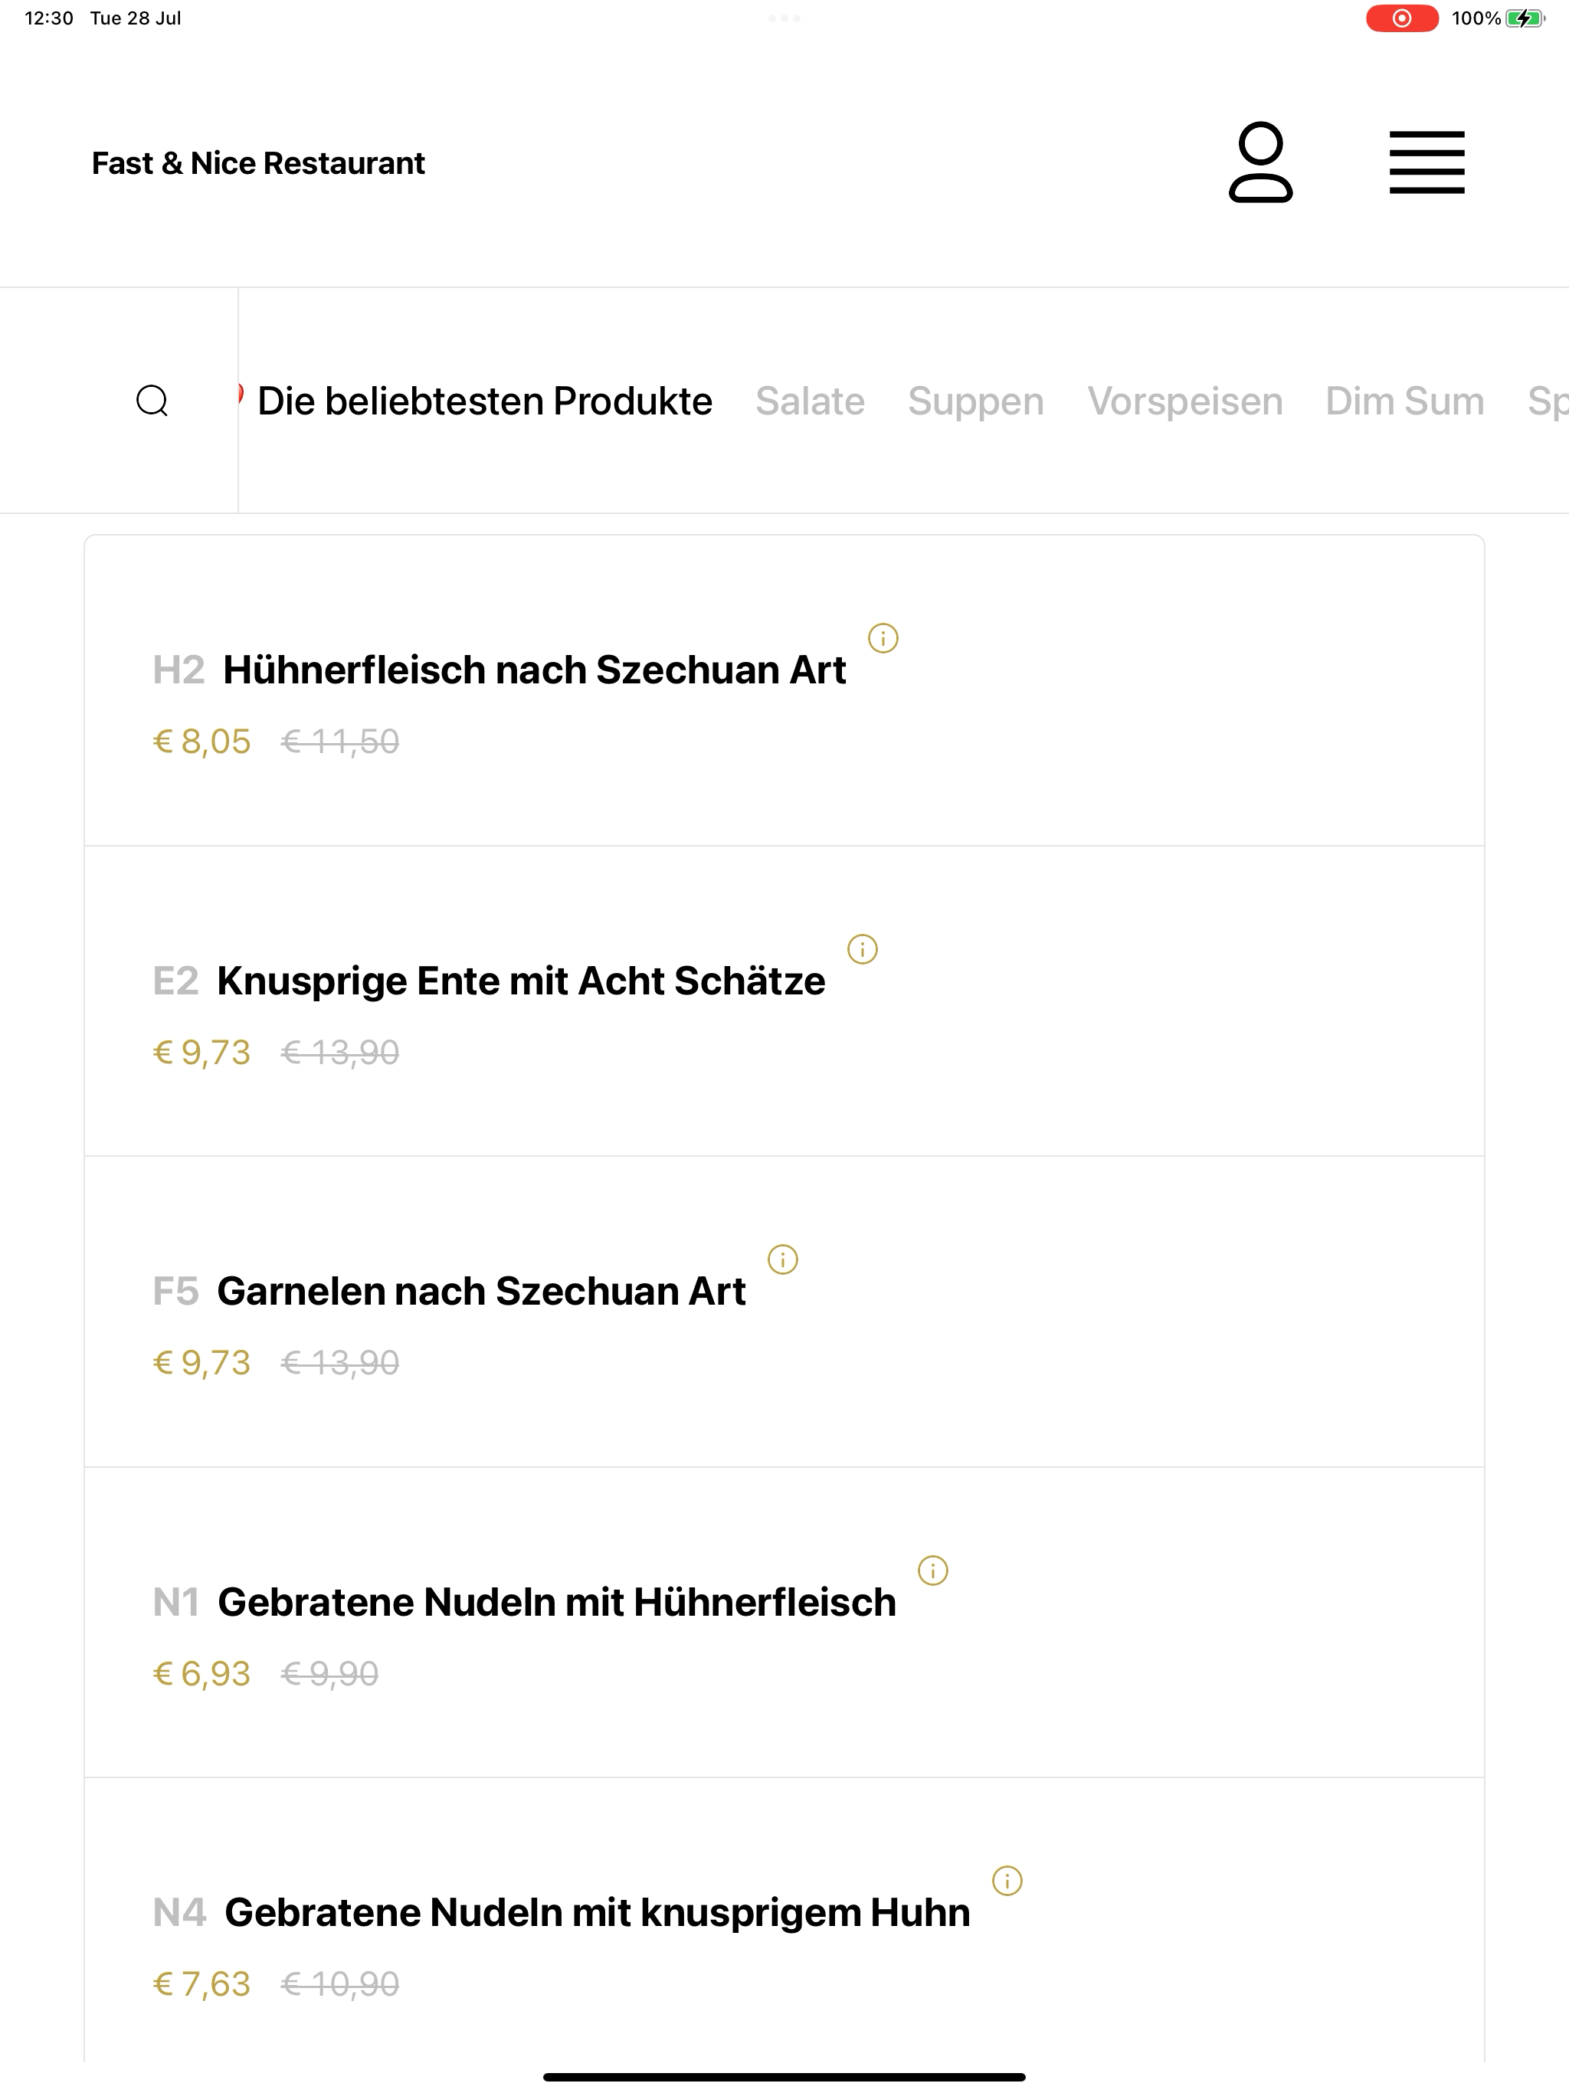
Task: Tap the red screen recording status indicator
Action: 1401,18
